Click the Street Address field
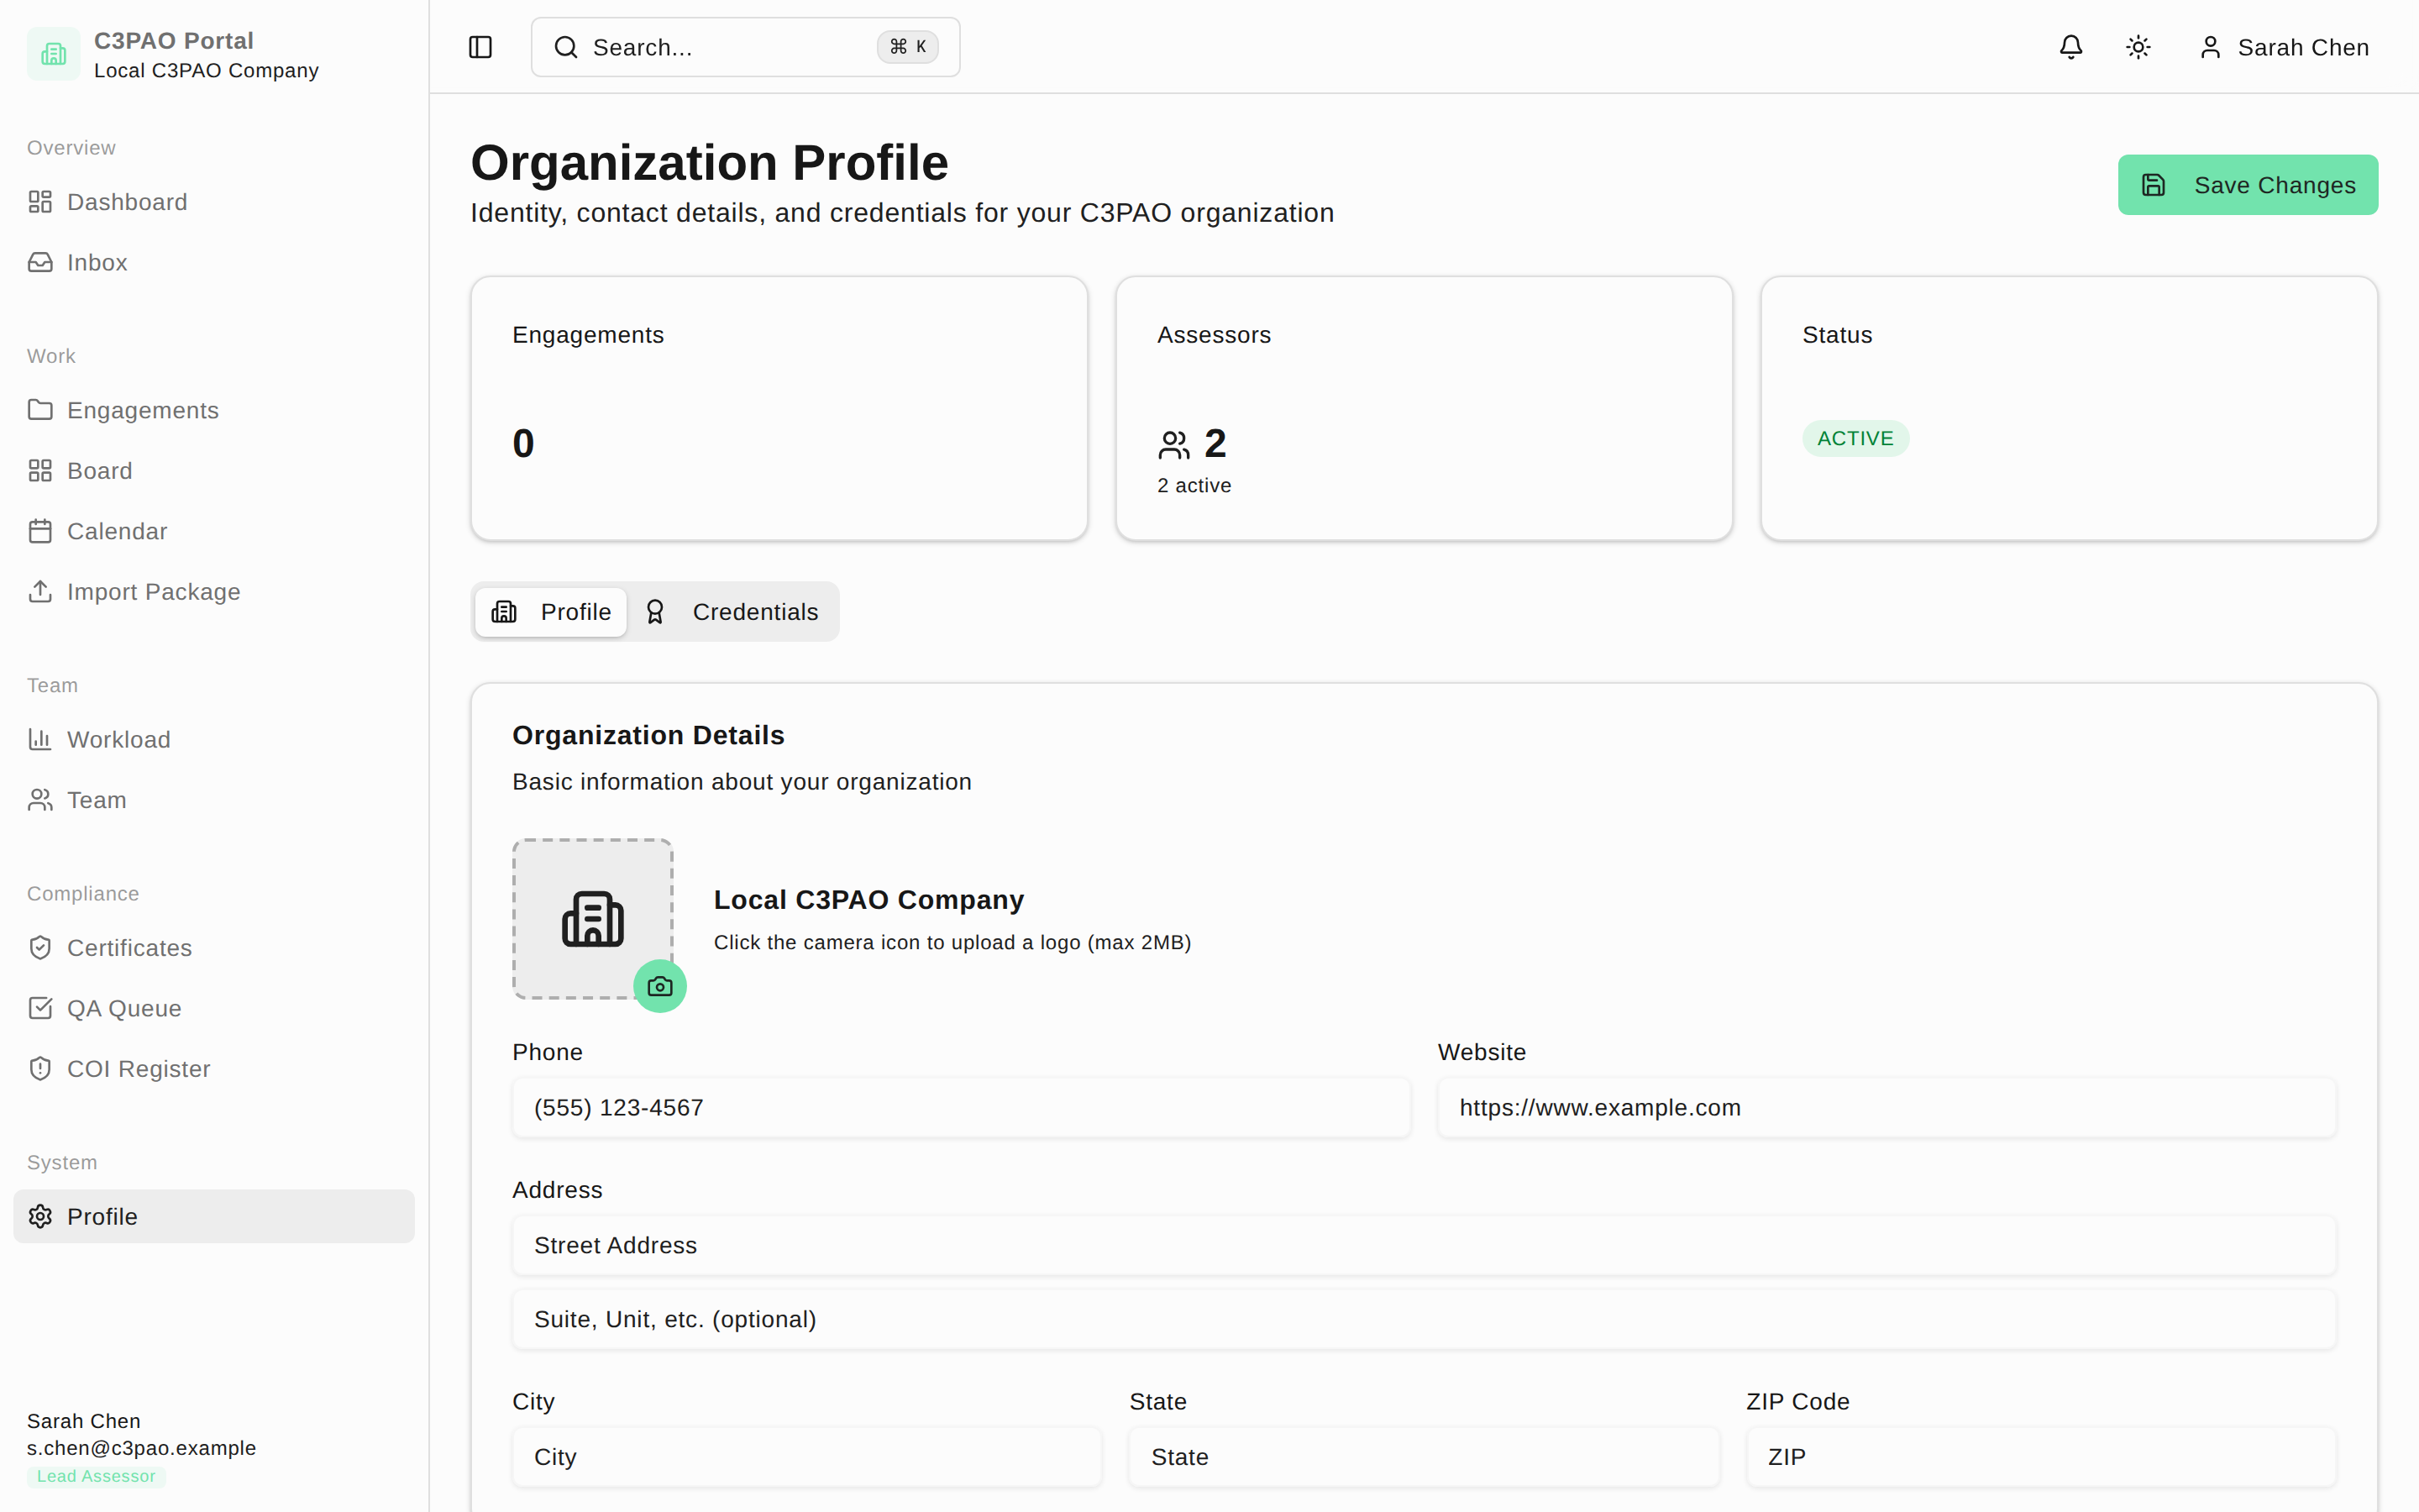The height and width of the screenshot is (1512, 2419). 1425,1245
